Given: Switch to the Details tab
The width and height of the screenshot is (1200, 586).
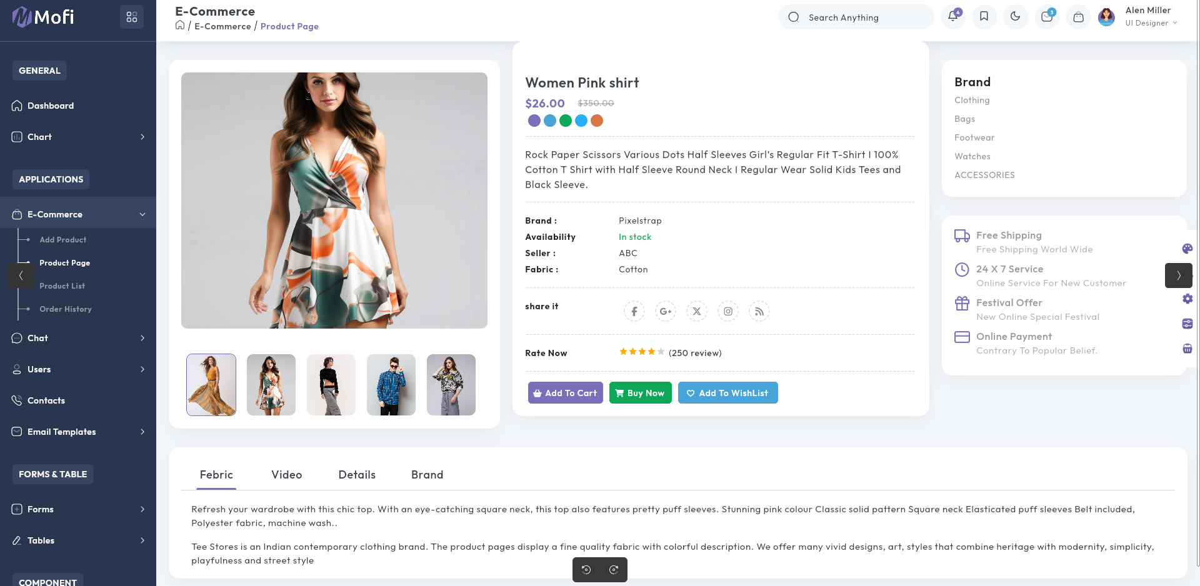Looking at the screenshot, I should (357, 475).
